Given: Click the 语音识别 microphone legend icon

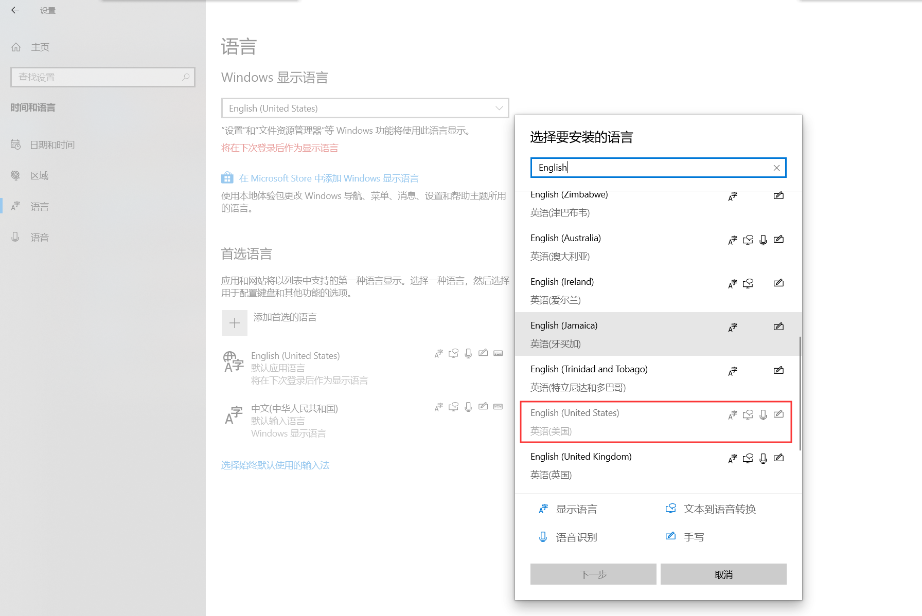Looking at the screenshot, I should (x=543, y=537).
